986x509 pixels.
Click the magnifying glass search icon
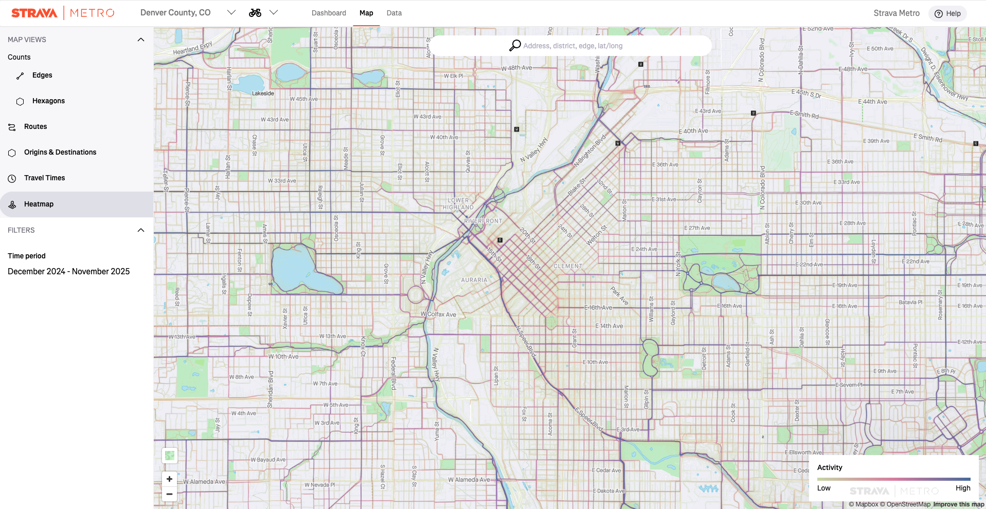click(x=515, y=46)
